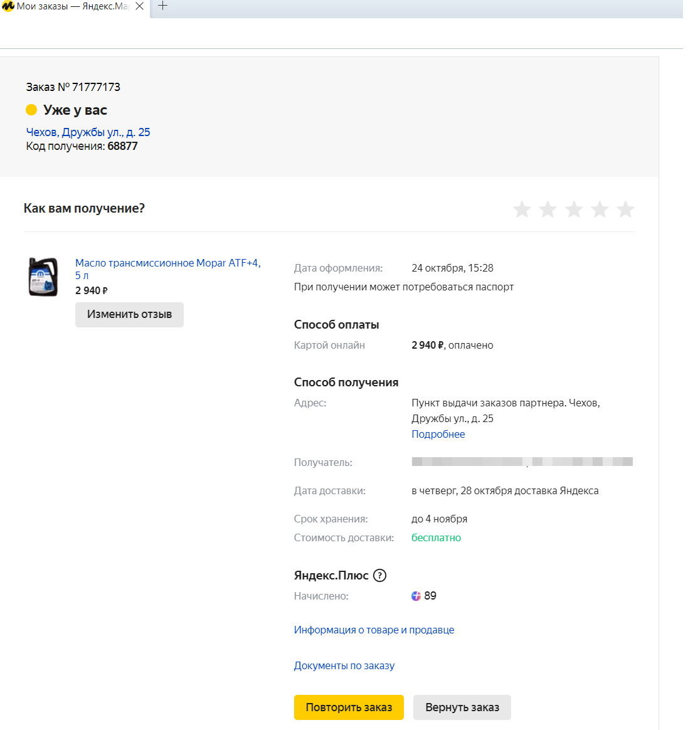This screenshot has height=730, width=693.
Task: Select the third rating star
Action: pyautogui.click(x=574, y=209)
